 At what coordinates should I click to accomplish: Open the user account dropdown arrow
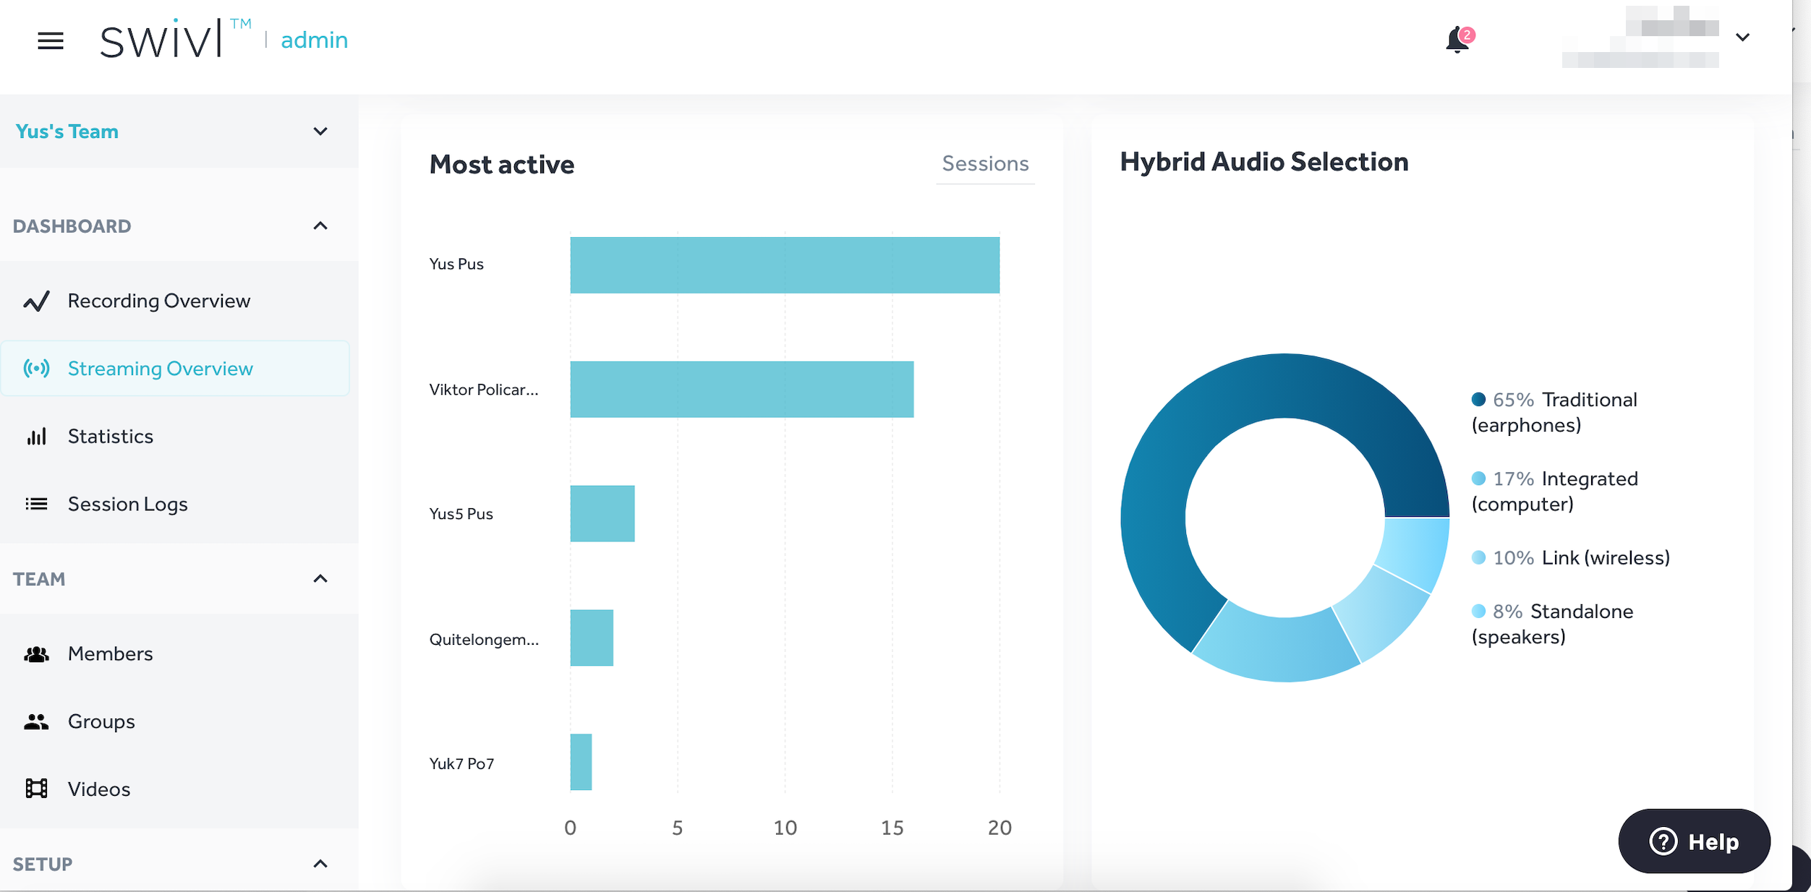point(1743,38)
